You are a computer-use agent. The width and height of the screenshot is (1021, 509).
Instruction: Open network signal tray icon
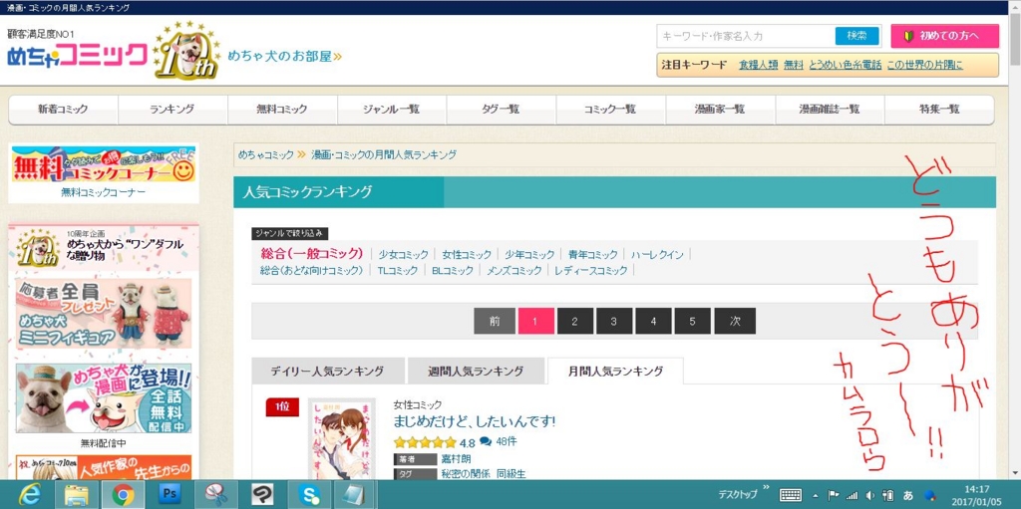pyautogui.click(x=851, y=496)
